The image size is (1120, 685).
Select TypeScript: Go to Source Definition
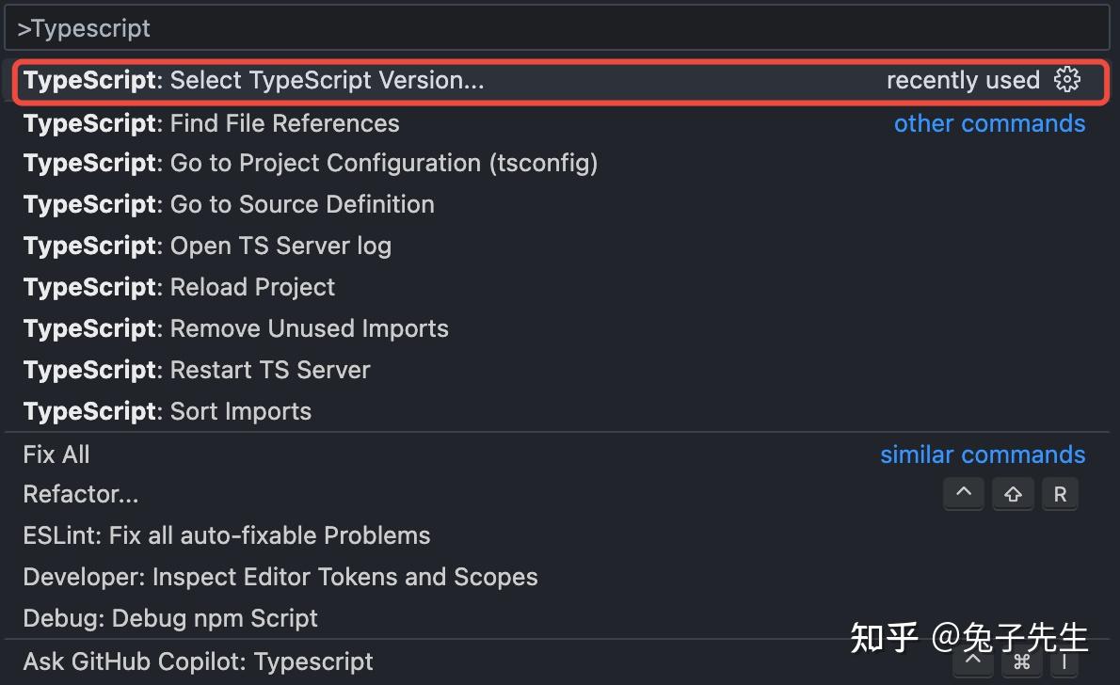pyautogui.click(x=229, y=205)
